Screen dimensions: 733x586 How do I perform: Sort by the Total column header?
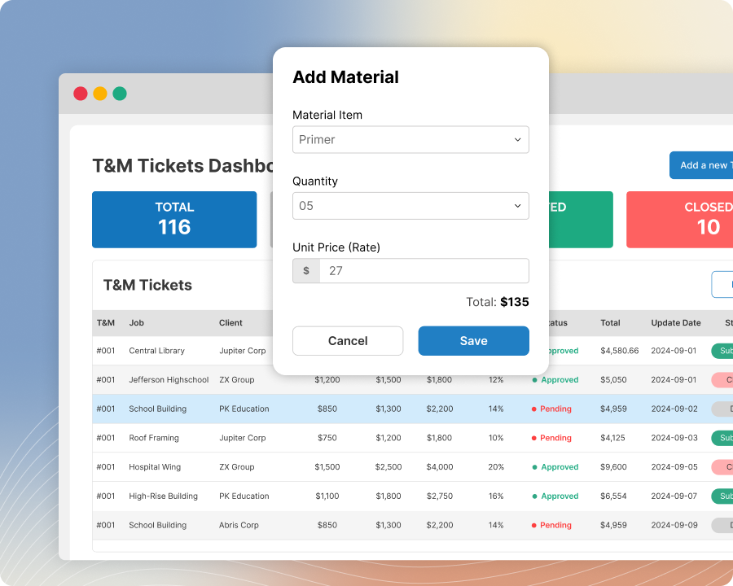click(610, 323)
